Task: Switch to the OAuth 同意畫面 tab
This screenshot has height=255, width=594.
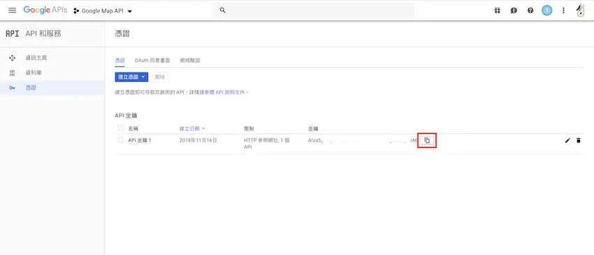Action: 152,61
